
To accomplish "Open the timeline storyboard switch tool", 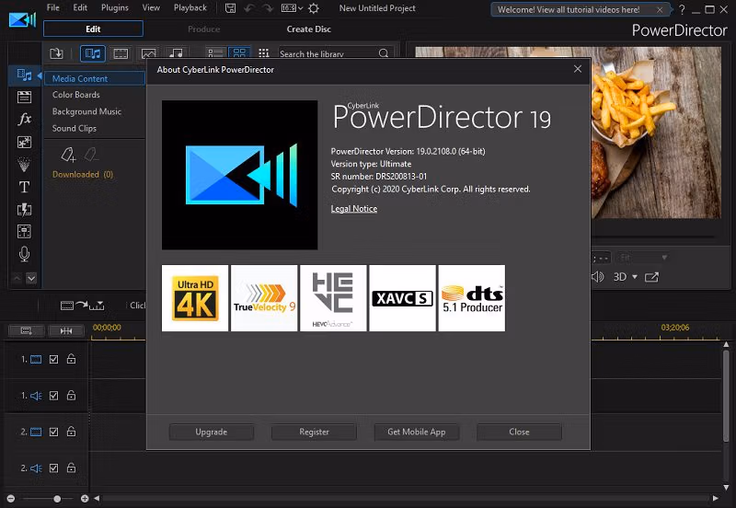I will coord(27,331).
